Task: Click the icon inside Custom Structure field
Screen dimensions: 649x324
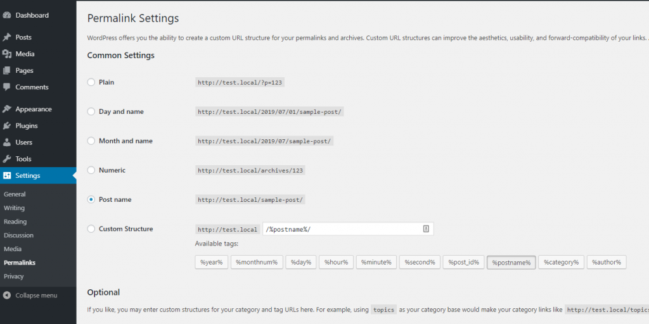Action: [x=426, y=229]
